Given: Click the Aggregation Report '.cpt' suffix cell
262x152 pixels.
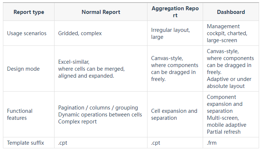Looking at the screenshot, I should pos(175,142).
